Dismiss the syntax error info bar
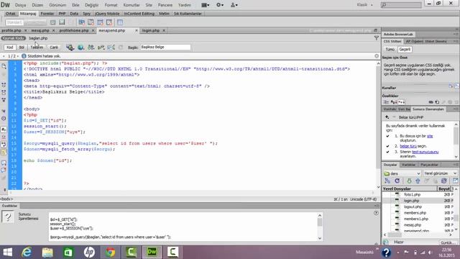Viewport: 460px width, 259px height. (x=377, y=56)
